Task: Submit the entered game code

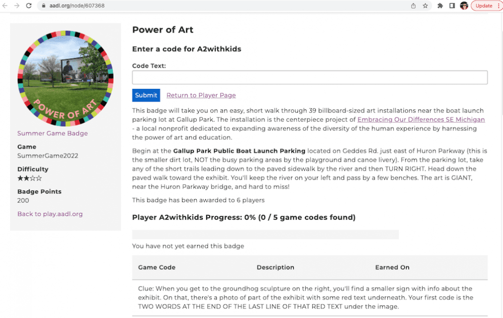Action: point(146,95)
